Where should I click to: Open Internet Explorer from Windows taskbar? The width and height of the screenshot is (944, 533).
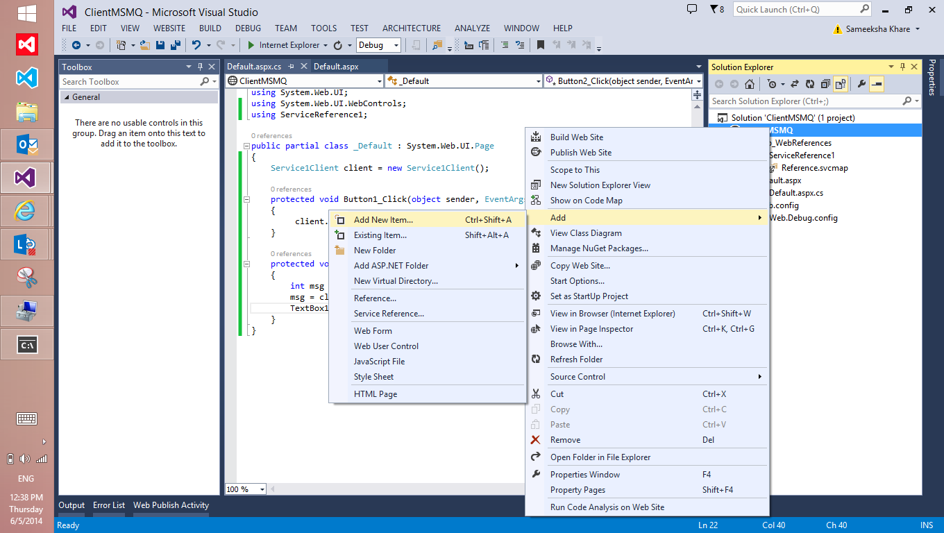[27, 211]
